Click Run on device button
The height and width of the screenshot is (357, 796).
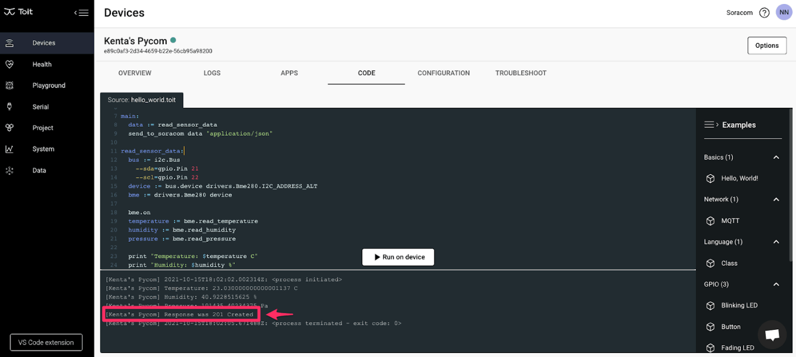pos(398,257)
